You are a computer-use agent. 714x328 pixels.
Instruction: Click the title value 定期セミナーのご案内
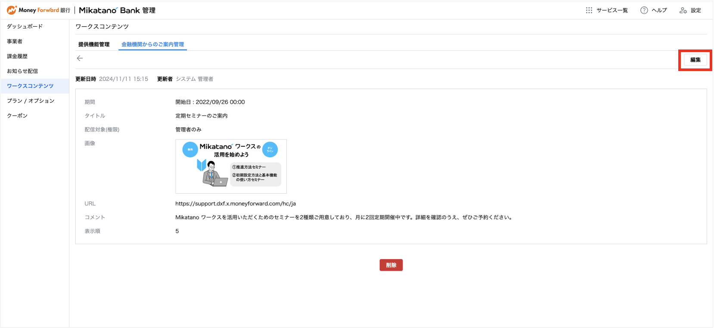[202, 116]
